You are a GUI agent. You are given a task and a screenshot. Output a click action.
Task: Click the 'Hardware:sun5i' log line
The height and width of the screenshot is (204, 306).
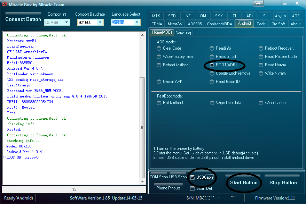click(x=22, y=41)
